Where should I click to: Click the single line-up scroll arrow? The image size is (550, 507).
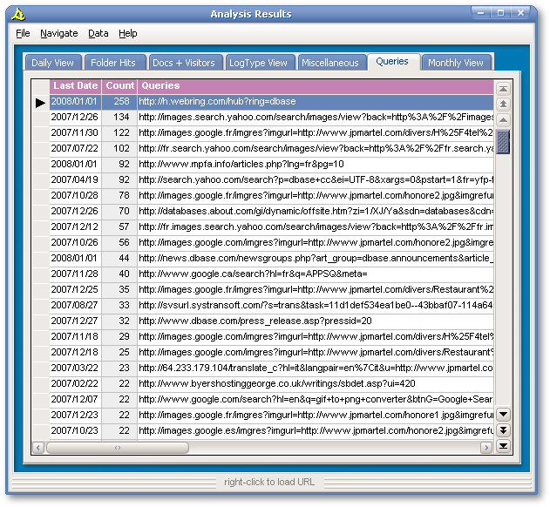click(x=503, y=118)
